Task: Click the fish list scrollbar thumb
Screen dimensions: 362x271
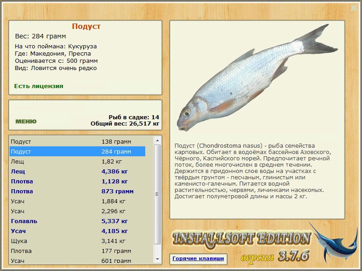Action: click(x=157, y=194)
